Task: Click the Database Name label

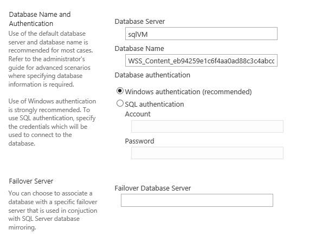Action: pyautogui.click(x=139, y=48)
